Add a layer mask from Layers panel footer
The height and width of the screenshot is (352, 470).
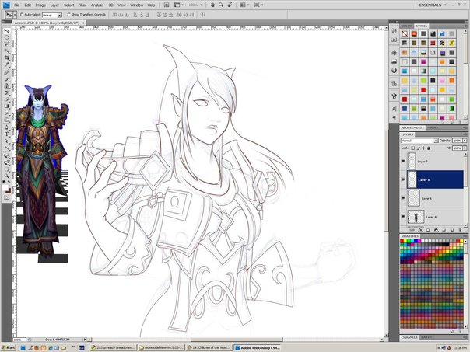point(428,230)
